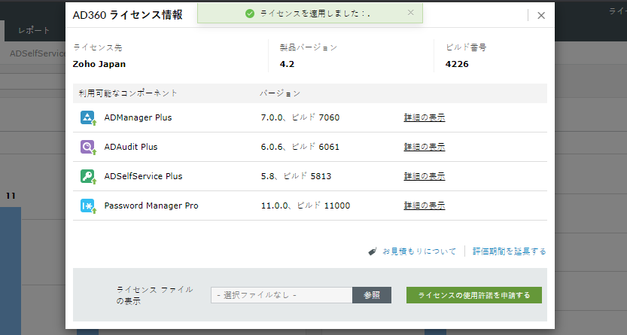Click version text 6.0.6、ビルド 6061
627x335 pixels.
click(300, 147)
